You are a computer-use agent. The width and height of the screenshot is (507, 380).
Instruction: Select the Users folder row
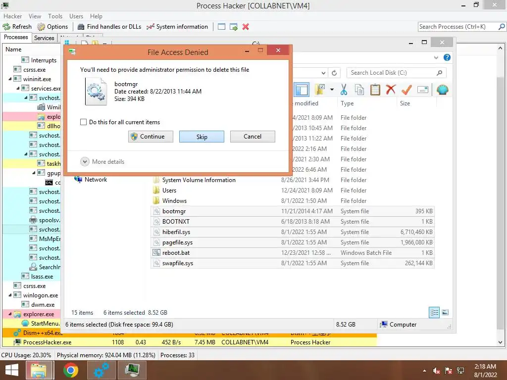(x=292, y=190)
